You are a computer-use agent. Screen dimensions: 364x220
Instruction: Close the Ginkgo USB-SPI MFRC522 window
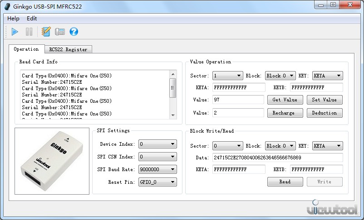(350, 5)
